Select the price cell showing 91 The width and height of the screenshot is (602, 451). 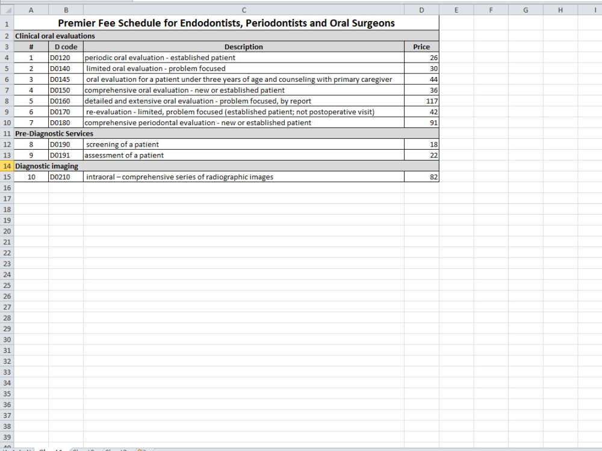421,123
